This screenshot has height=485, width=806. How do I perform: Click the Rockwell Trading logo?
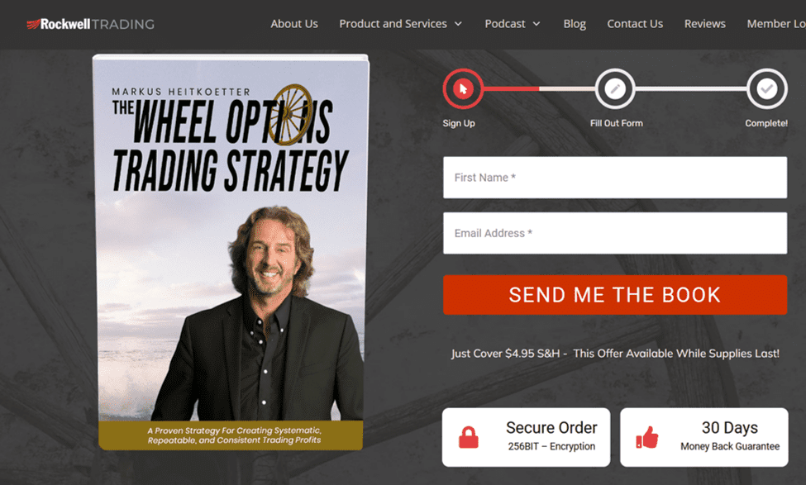[90, 24]
